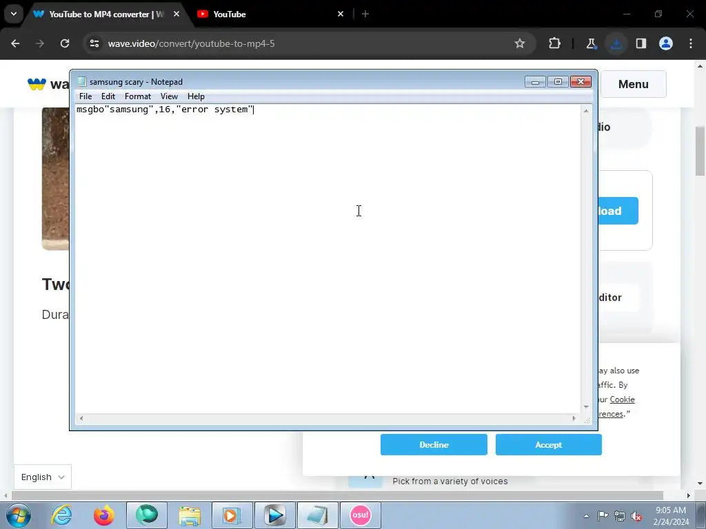Screen dimensions: 706x529
Task: Open the Chrome profile avatar
Action: pyautogui.click(x=666, y=43)
